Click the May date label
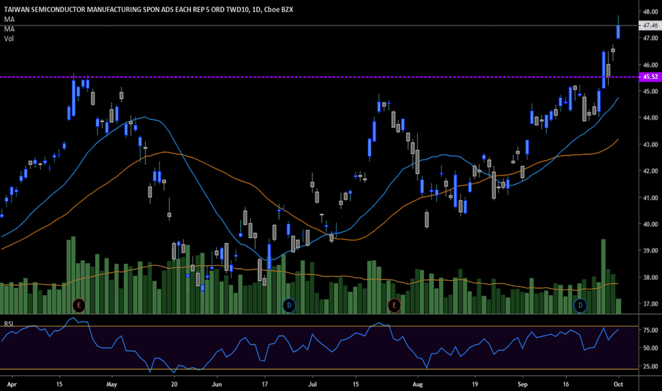 [112, 384]
